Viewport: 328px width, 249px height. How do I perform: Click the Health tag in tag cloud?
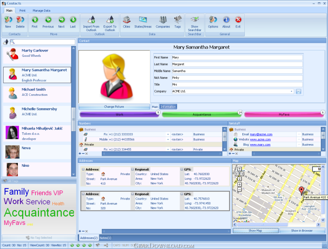coord(58,203)
